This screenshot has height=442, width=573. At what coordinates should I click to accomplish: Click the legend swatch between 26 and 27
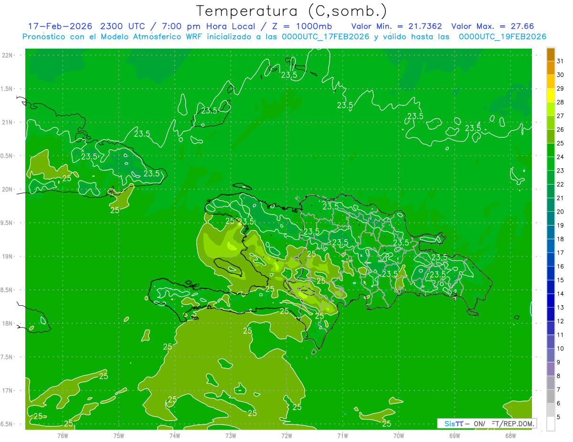[551, 123]
